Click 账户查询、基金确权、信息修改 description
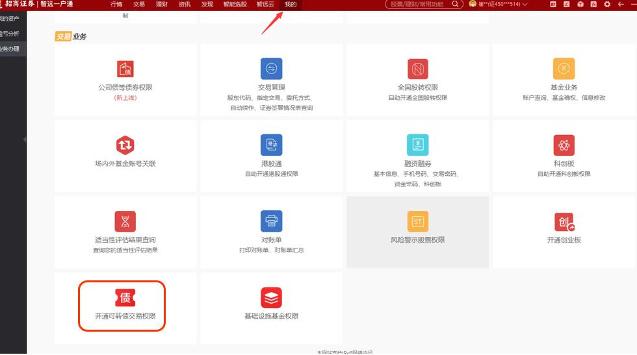Viewport: 637px width, 355px height. click(x=564, y=98)
